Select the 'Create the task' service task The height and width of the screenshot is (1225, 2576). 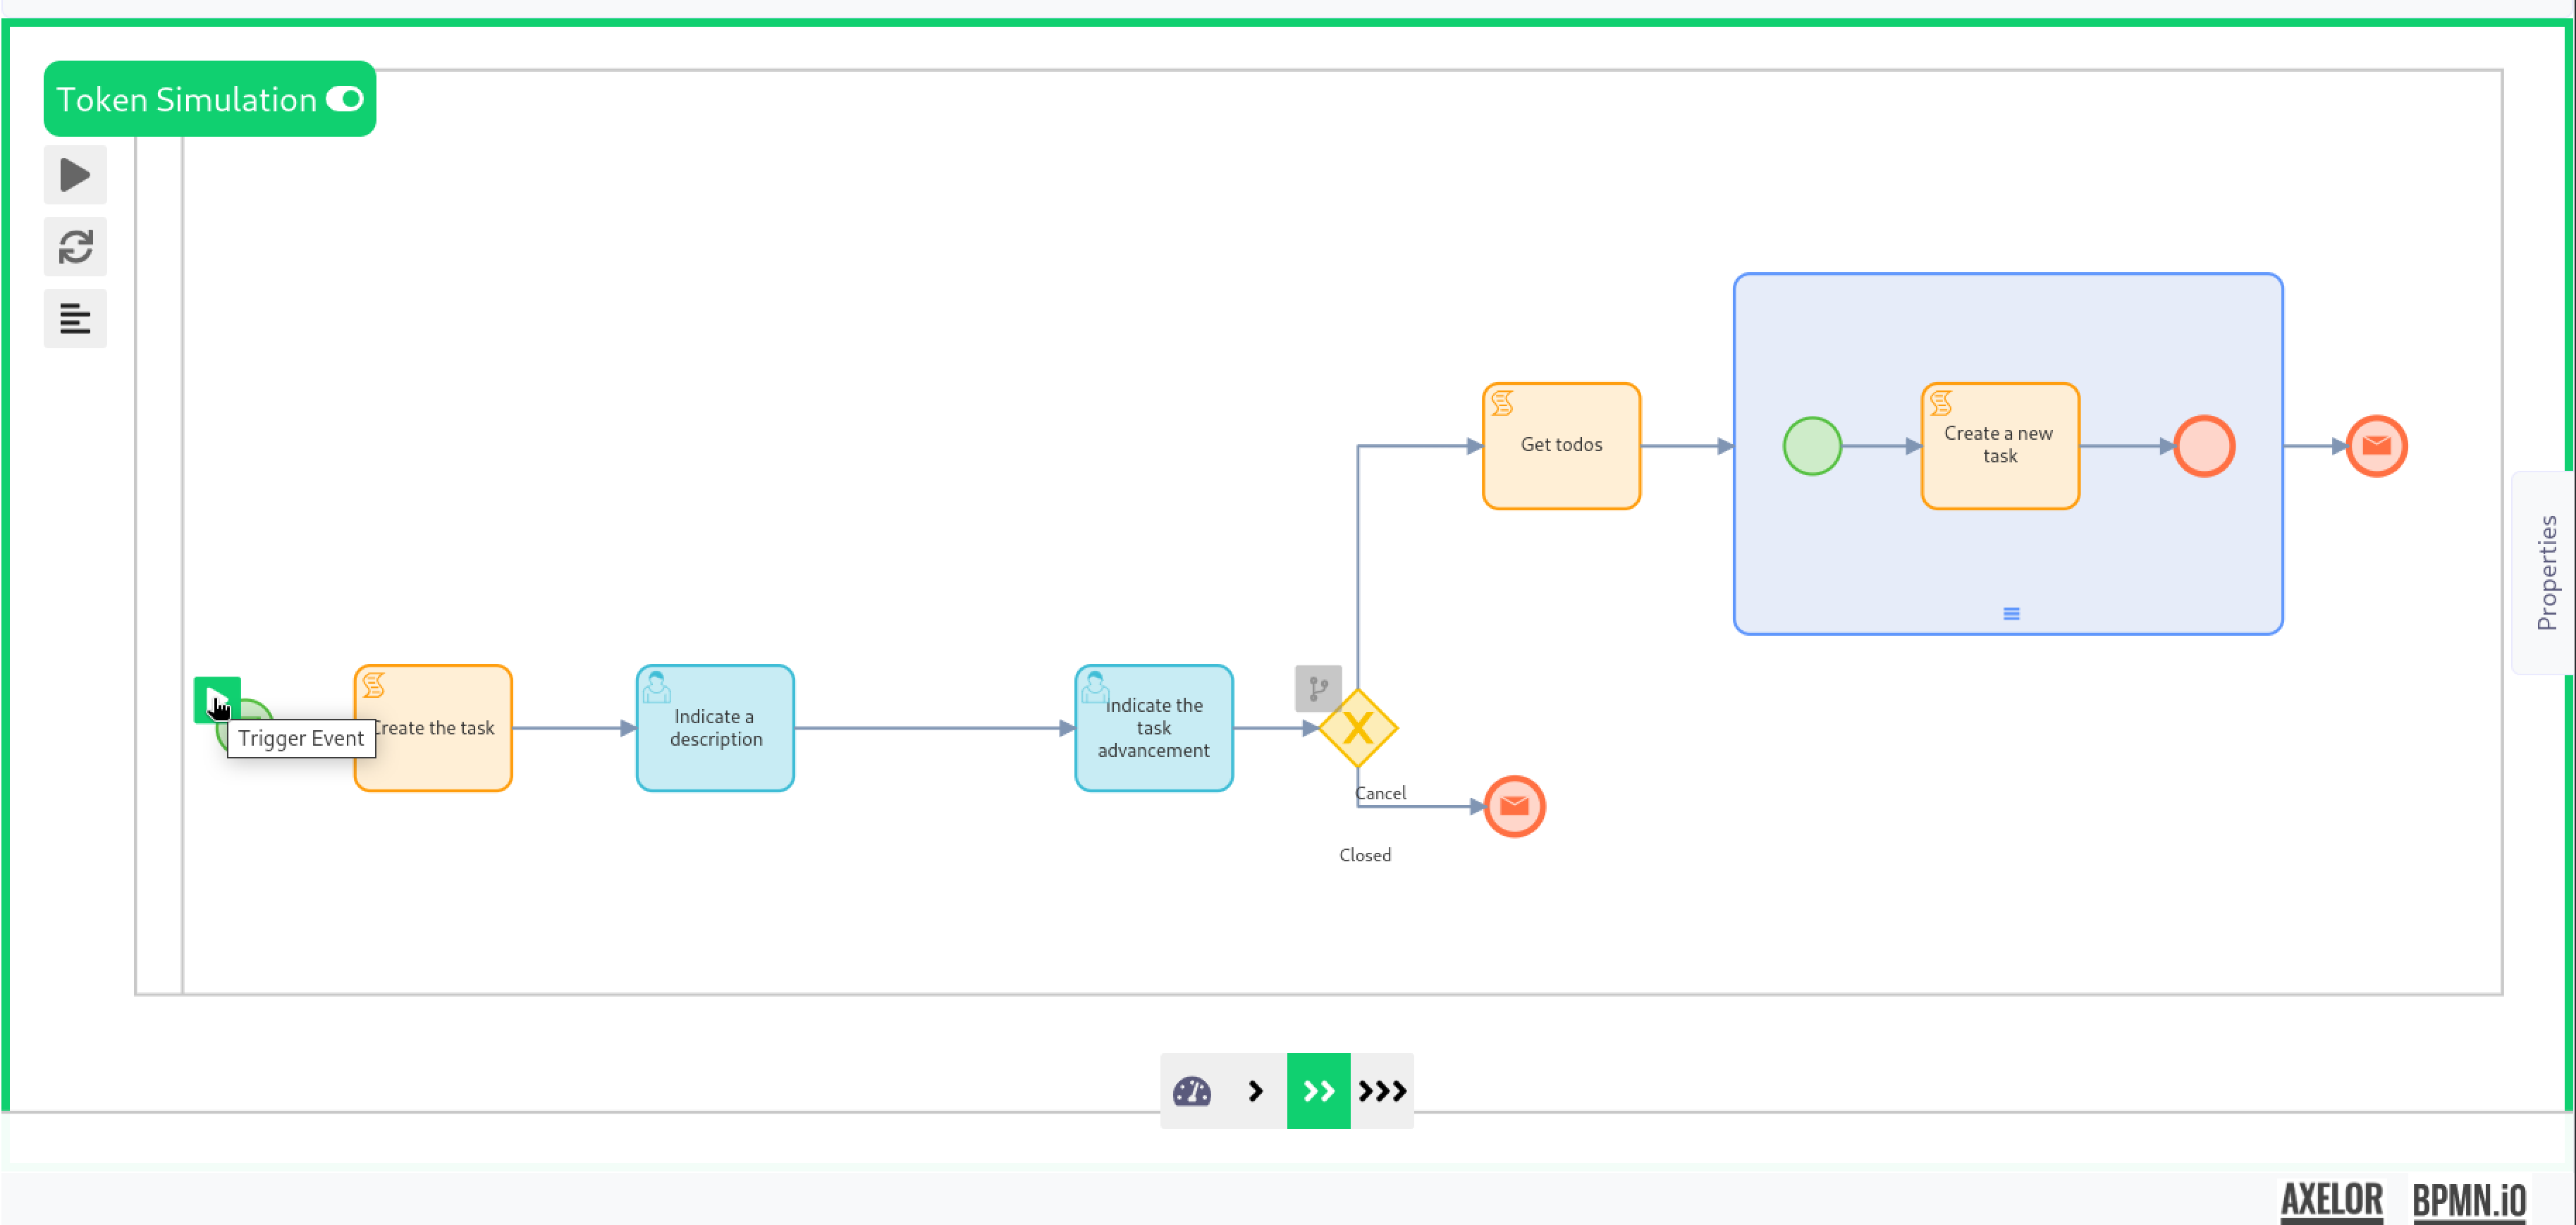pos(432,728)
